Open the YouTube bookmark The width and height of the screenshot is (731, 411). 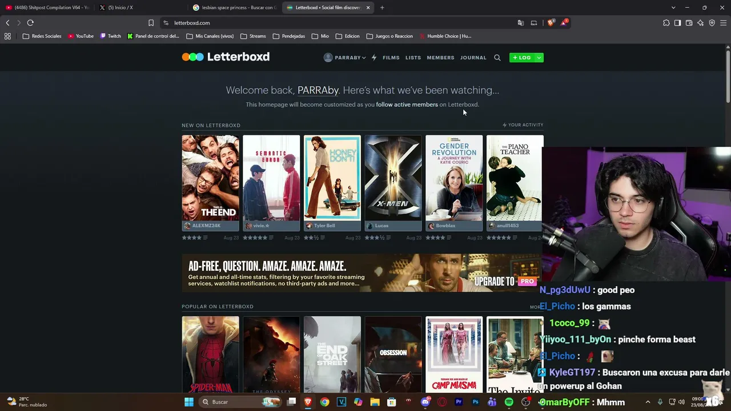click(81, 36)
